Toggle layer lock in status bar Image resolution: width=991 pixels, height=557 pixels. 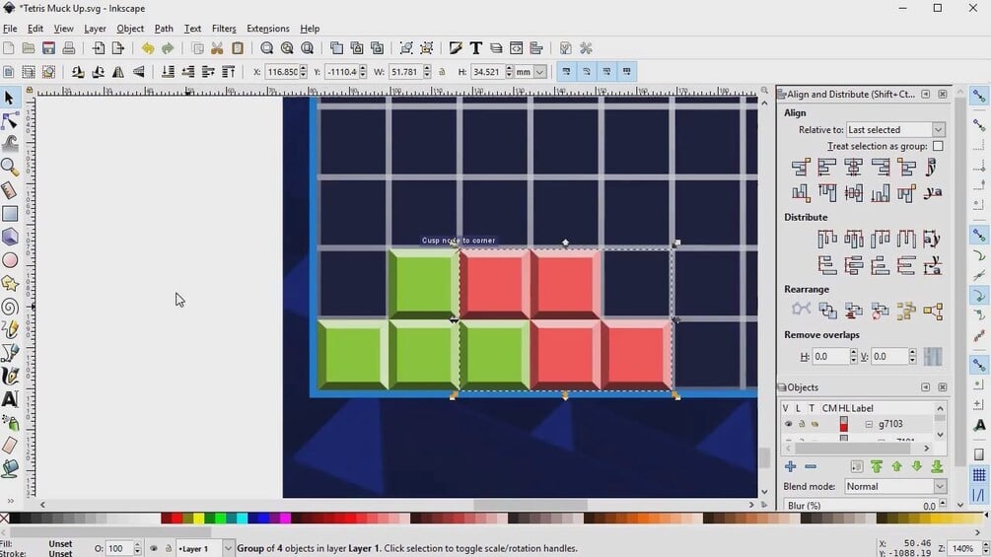point(168,548)
